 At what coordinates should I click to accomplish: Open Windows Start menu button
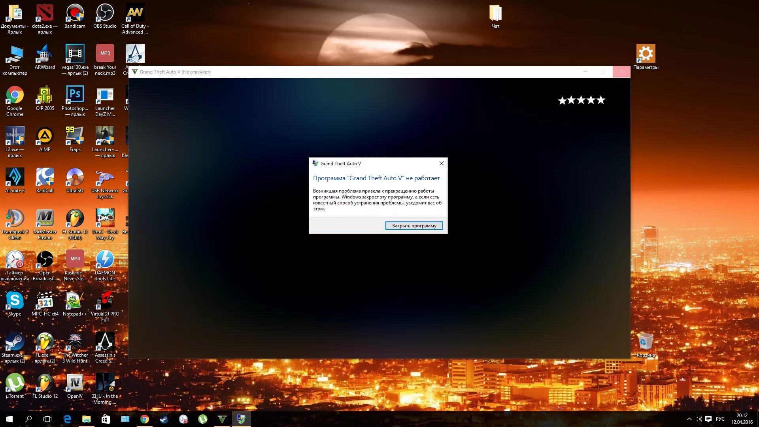click(x=9, y=419)
